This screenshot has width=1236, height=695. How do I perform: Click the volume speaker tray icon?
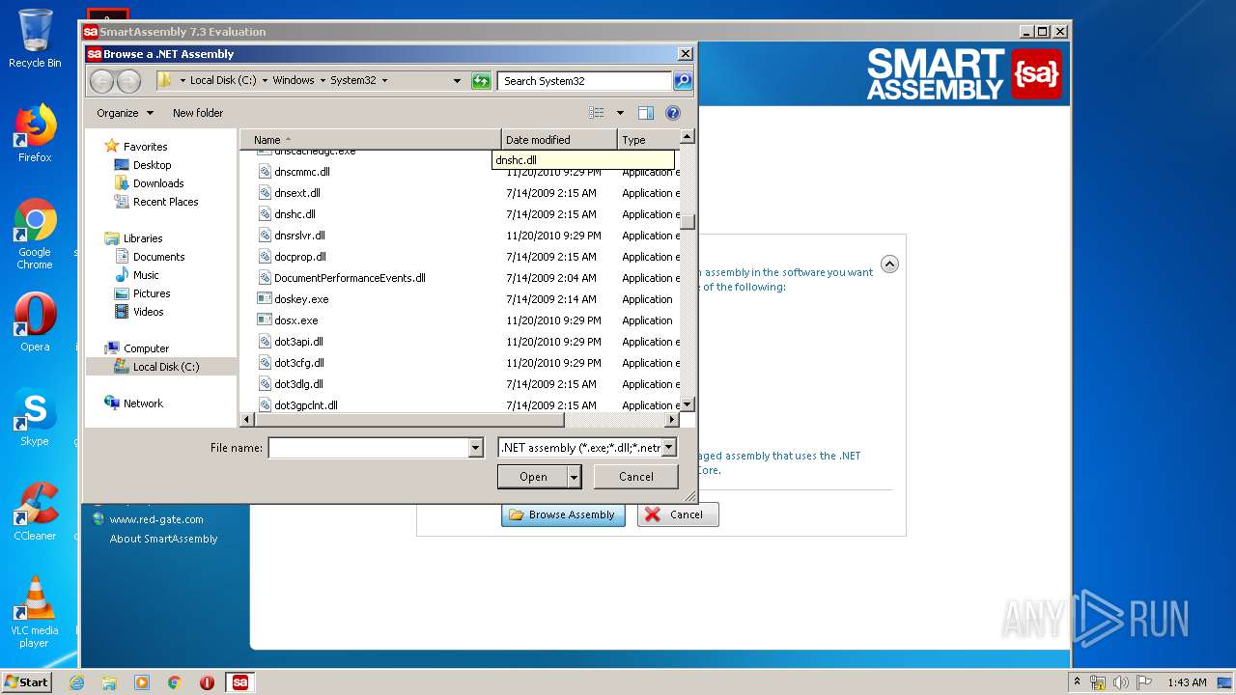tap(1120, 682)
